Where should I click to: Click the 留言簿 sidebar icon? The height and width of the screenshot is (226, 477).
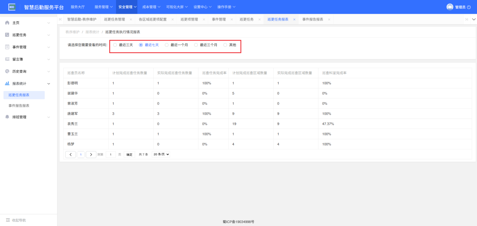(x=7, y=59)
